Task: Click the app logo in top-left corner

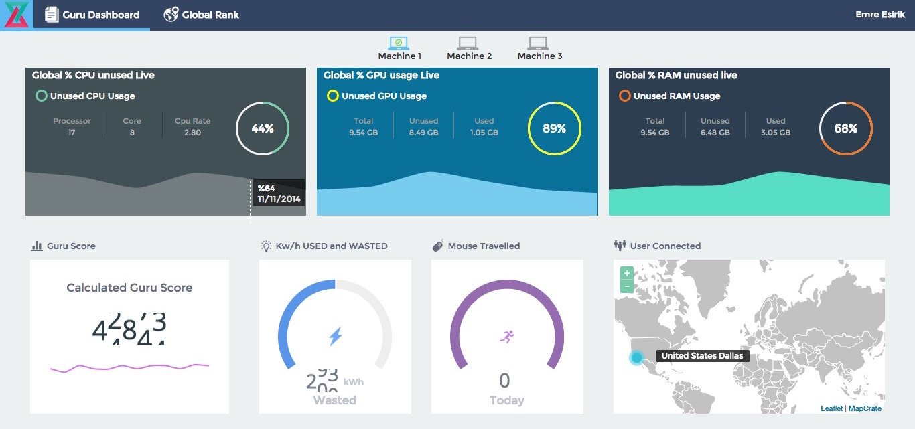Action: click(16, 15)
